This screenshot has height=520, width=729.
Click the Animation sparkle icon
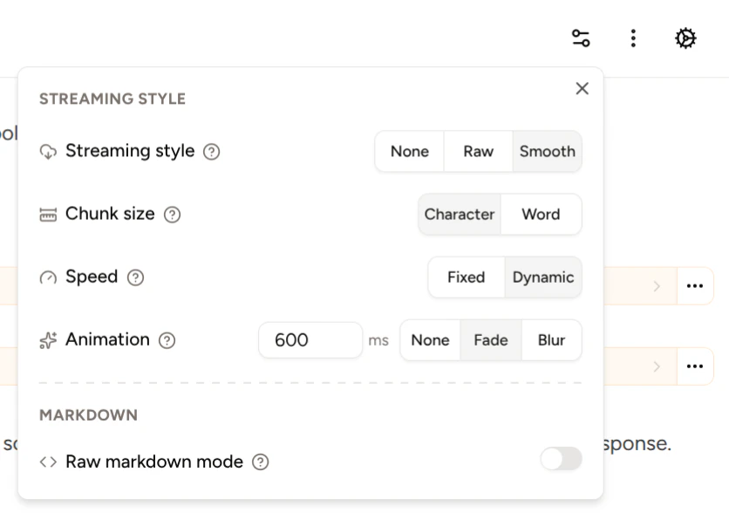pos(48,340)
